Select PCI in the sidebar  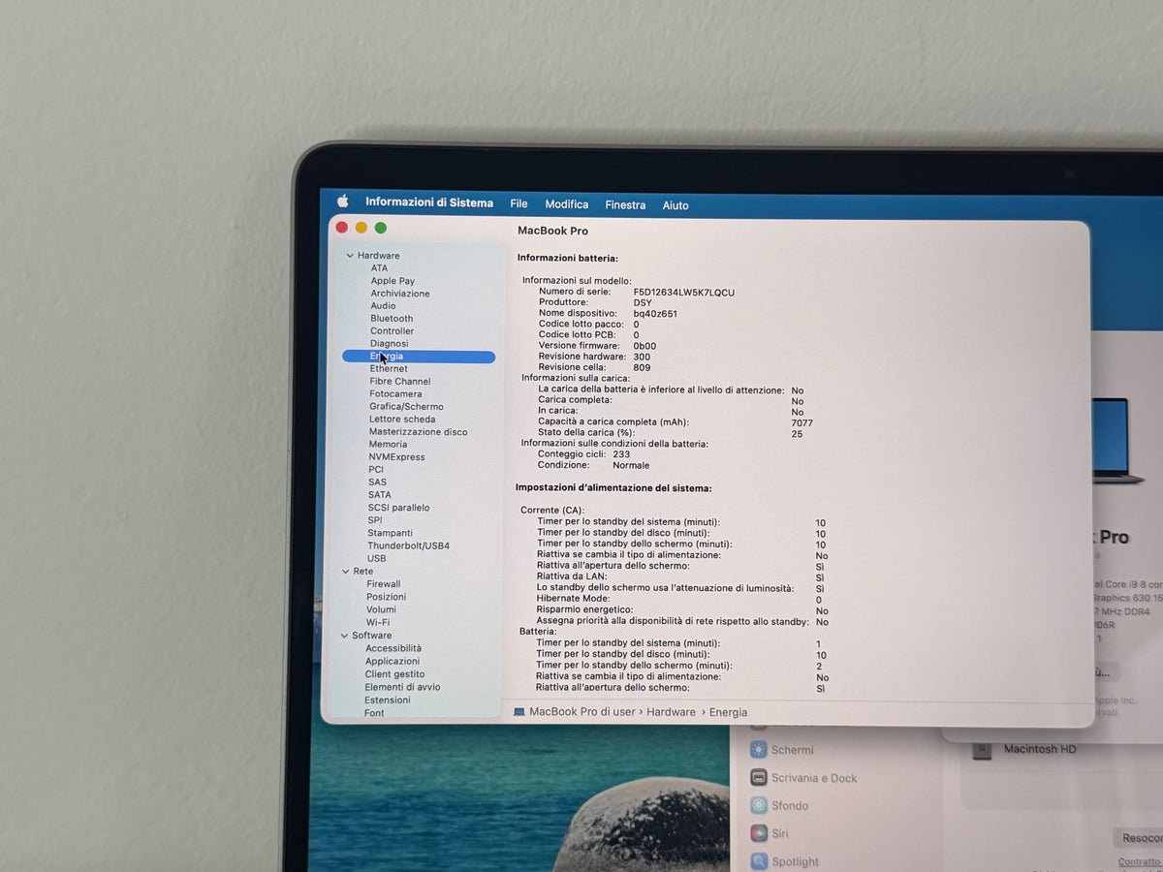point(376,470)
